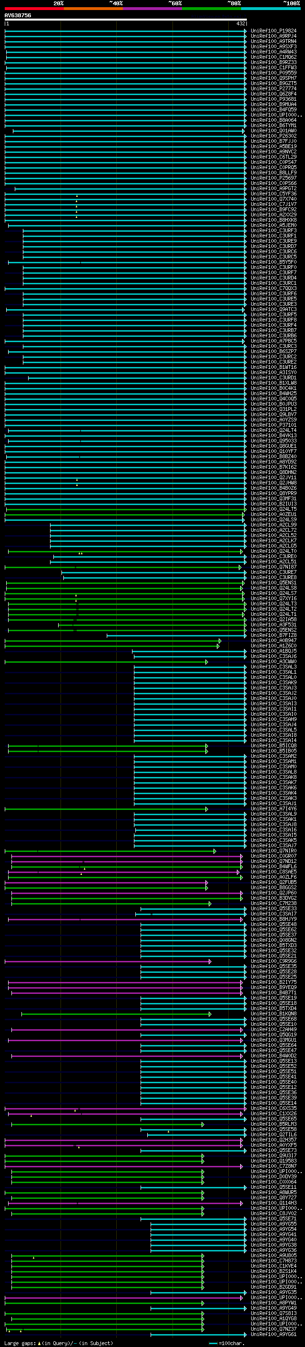Click the UniRef100_A9YG55 label

point(274,1224)
